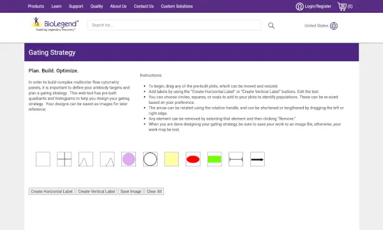
Task: Click the magnifying glass search icon
Action: [271, 25]
